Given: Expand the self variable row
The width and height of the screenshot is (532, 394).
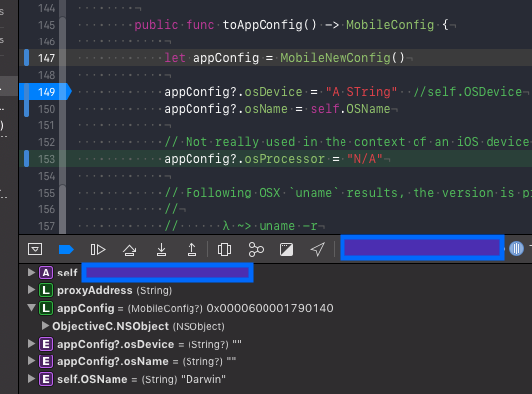Looking at the screenshot, I should pos(31,273).
